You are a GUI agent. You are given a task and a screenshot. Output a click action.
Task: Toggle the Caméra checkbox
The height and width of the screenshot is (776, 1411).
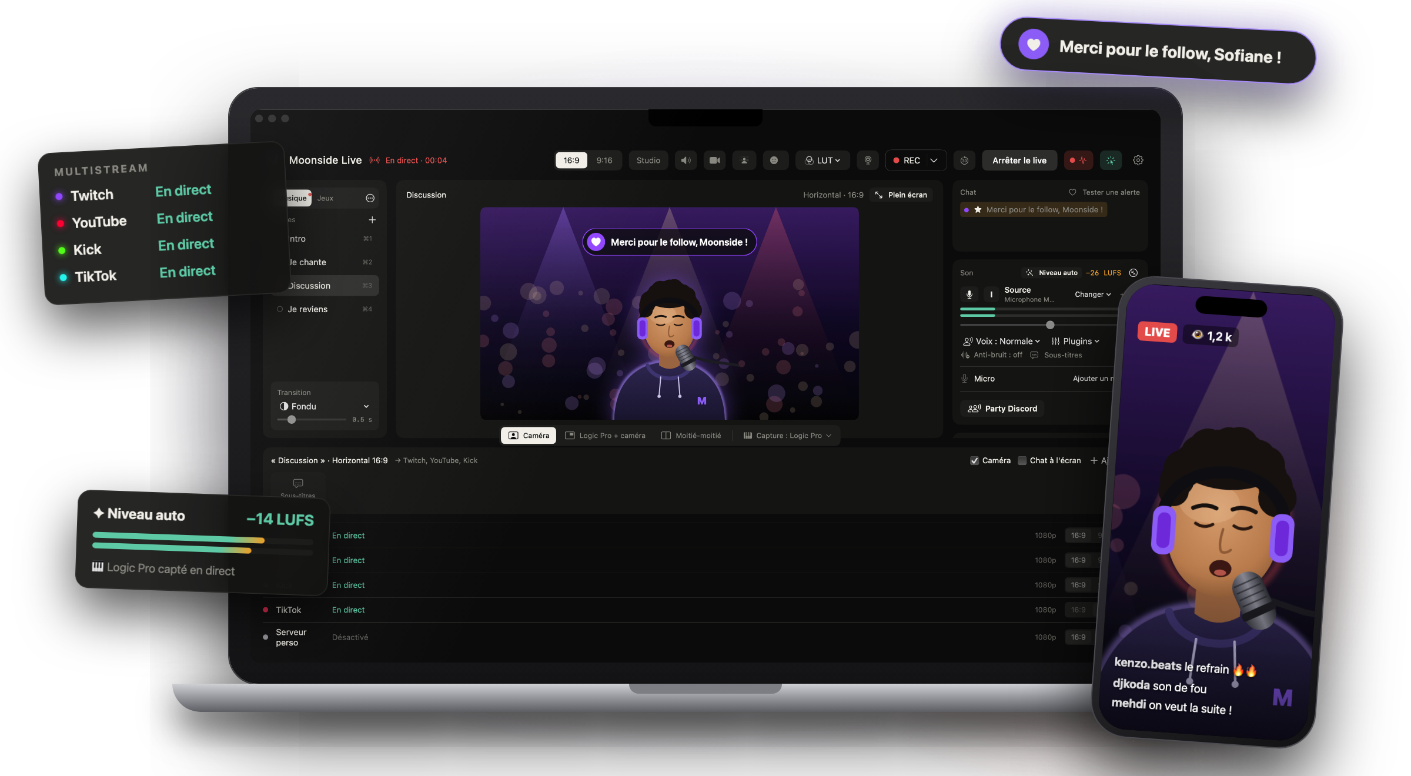point(974,461)
